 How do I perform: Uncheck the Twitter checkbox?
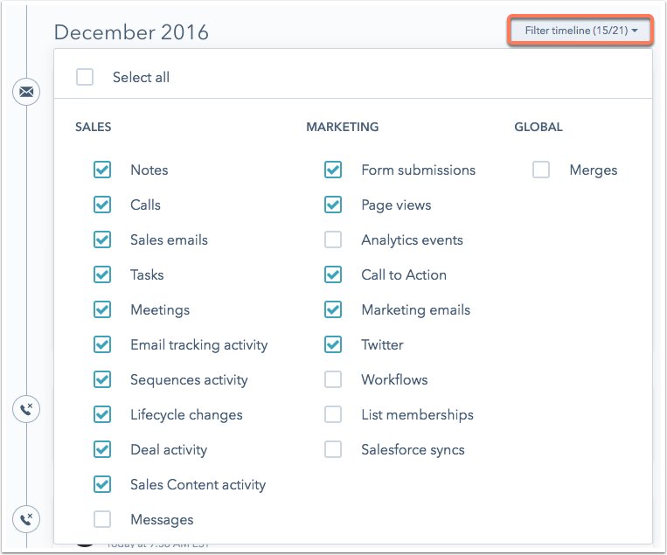333,344
